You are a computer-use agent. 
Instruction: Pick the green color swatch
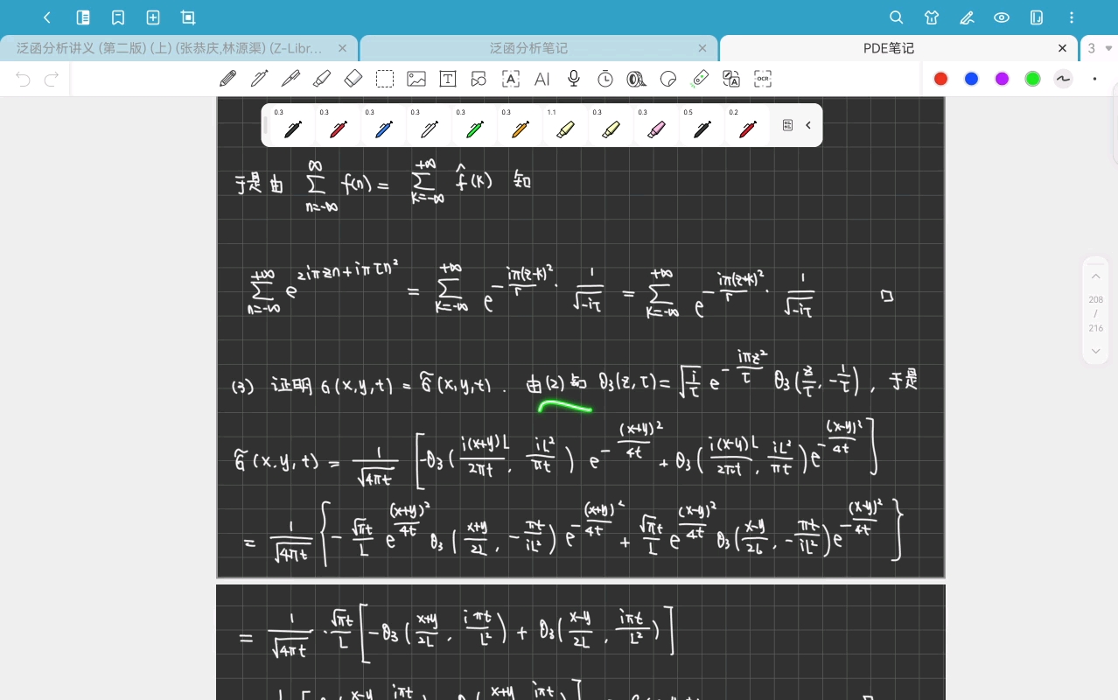click(x=1032, y=79)
